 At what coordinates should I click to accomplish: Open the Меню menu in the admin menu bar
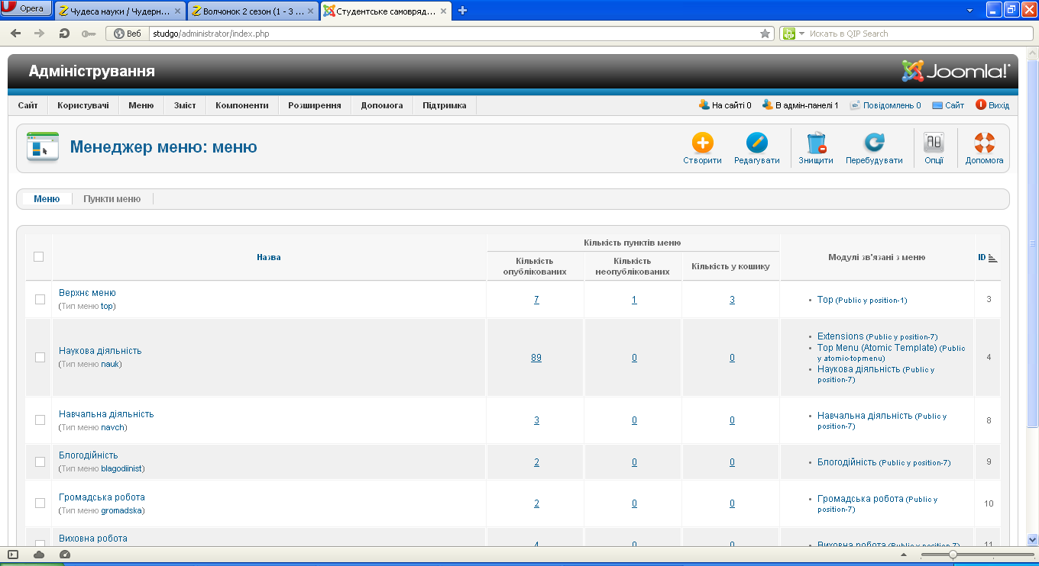(141, 105)
